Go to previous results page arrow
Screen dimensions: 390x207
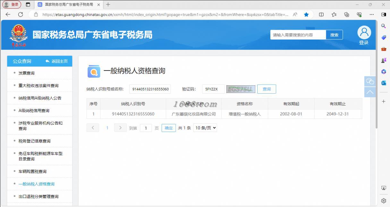(x=93, y=128)
